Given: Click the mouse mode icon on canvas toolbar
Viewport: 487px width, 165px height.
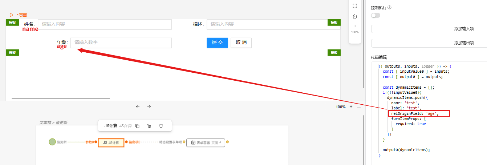Looking at the screenshot, I should (x=355, y=17).
